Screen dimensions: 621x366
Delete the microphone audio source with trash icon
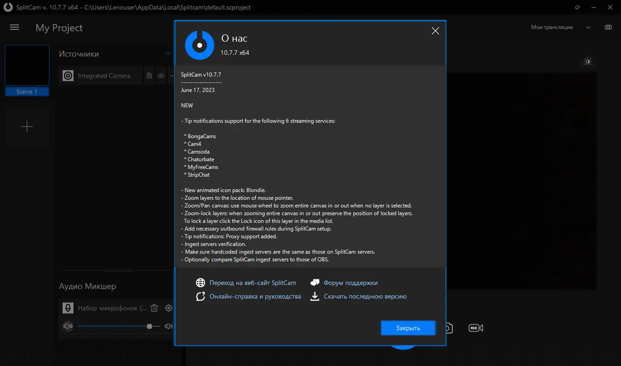(x=154, y=308)
